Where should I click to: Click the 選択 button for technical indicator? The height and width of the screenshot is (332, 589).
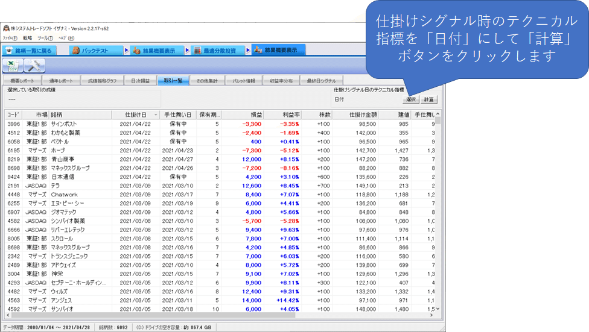click(x=410, y=99)
